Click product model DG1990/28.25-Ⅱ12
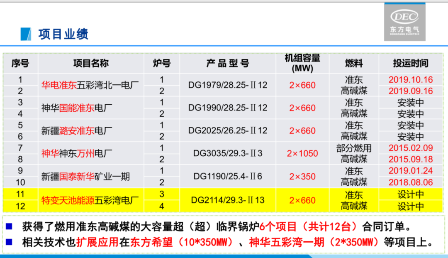The height and width of the screenshot is (258, 448). coord(228,108)
